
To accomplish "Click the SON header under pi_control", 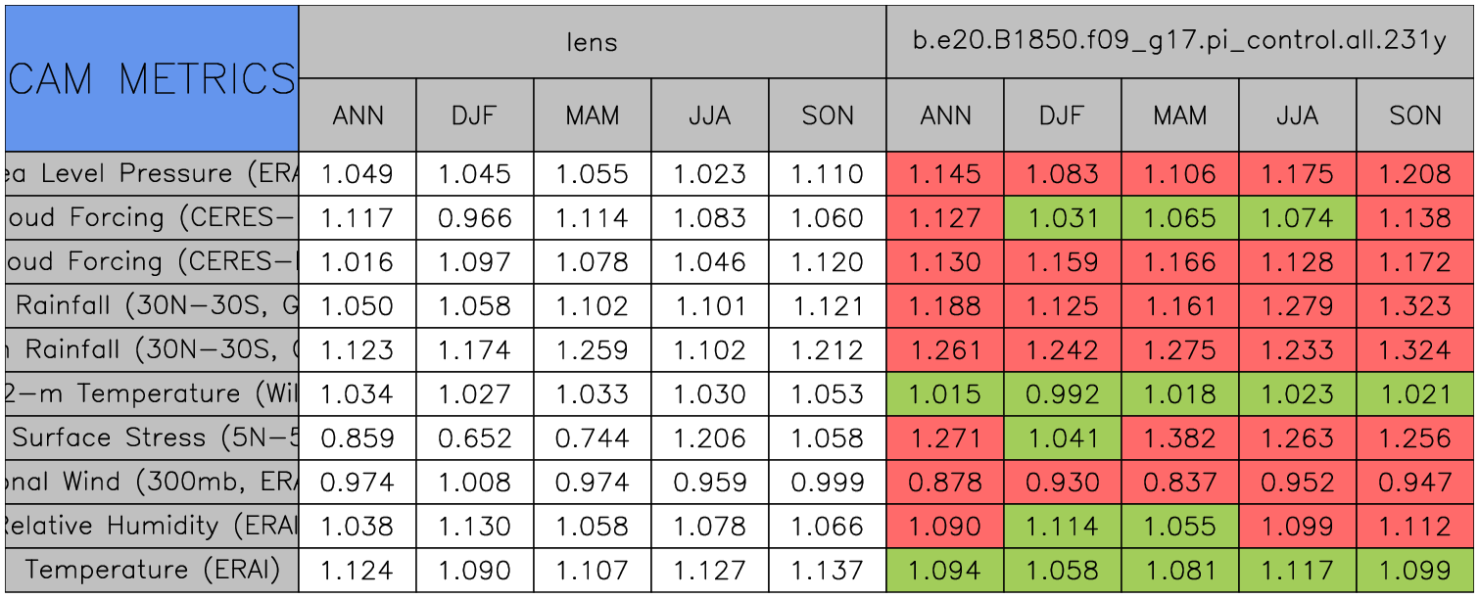I will click(1415, 115).
